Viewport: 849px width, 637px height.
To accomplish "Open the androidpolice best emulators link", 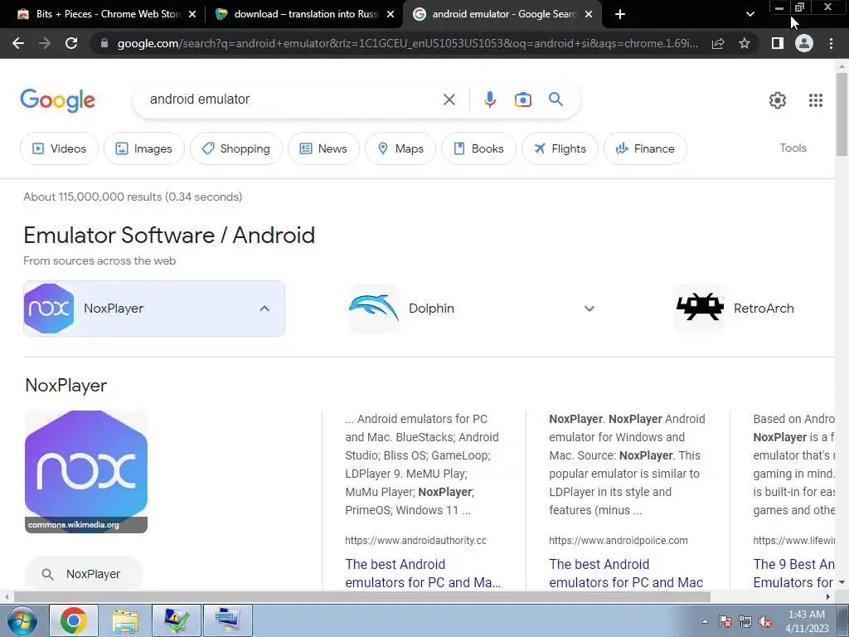I will [626, 573].
